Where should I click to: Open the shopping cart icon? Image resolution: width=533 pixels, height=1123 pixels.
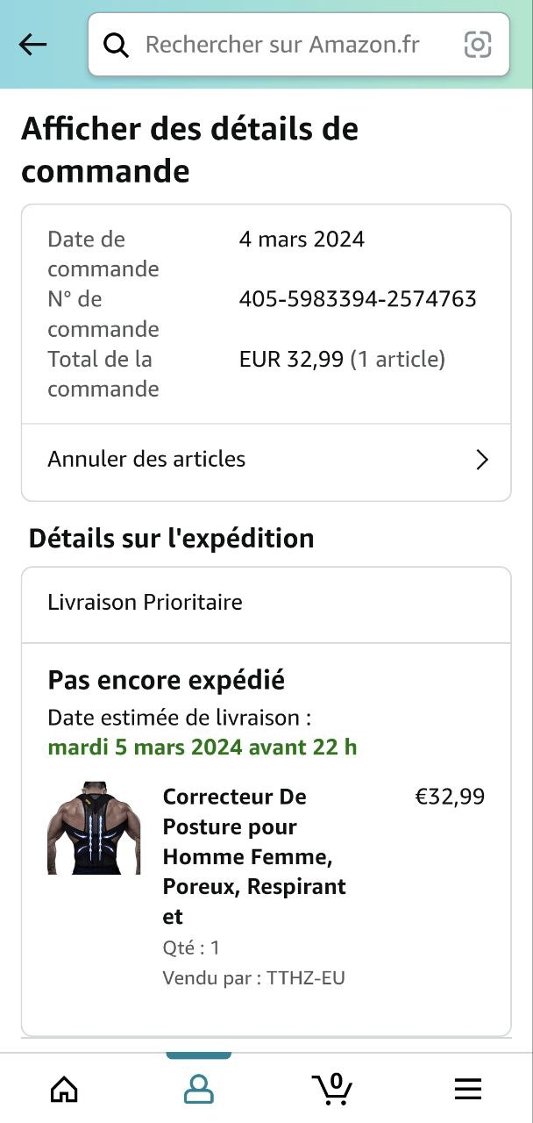(x=333, y=1089)
